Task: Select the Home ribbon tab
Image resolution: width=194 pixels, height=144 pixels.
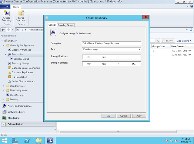Action: 16,7
